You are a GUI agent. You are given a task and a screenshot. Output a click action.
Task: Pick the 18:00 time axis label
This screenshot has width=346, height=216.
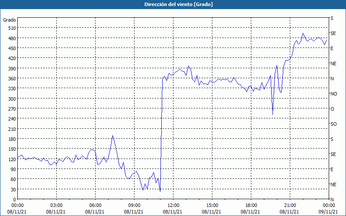(251, 206)
